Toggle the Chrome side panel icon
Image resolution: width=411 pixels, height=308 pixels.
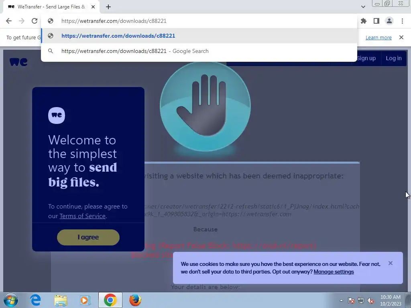click(376, 21)
